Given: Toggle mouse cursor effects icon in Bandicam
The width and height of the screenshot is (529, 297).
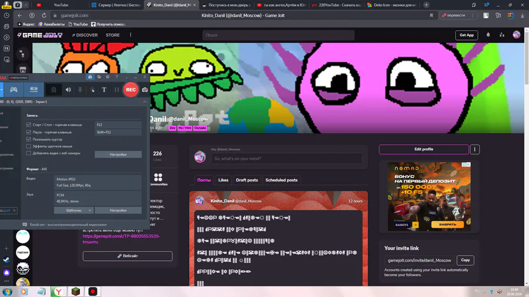Looking at the screenshot, I should (92, 90).
